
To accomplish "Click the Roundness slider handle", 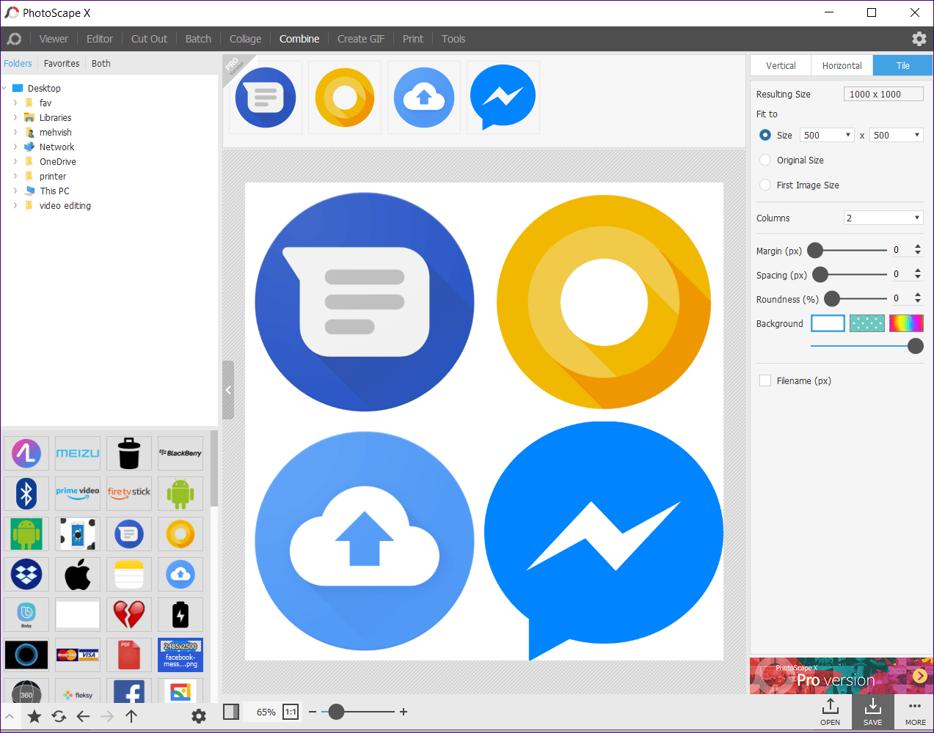I will tap(832, 298).
